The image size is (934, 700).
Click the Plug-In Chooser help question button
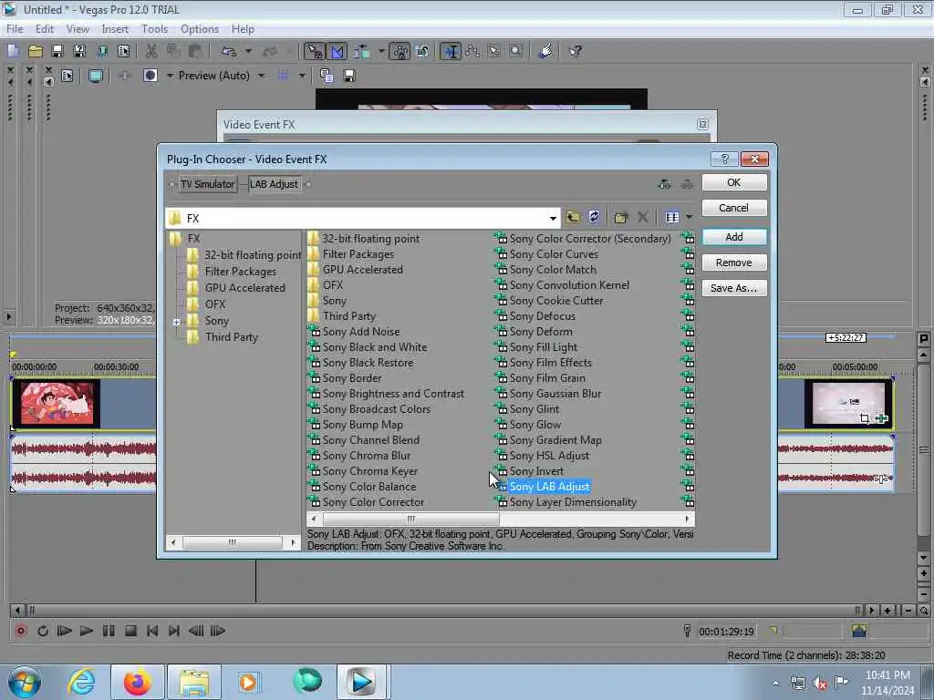pyautogui.click(x=724, y=159)
